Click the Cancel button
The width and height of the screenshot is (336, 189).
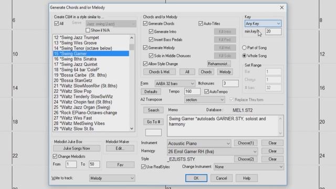tap(222, 178)
